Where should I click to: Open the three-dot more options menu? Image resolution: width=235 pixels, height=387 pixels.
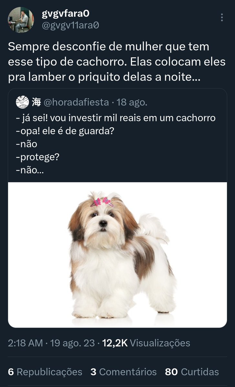pyautogui.click(x=222, y=17)
